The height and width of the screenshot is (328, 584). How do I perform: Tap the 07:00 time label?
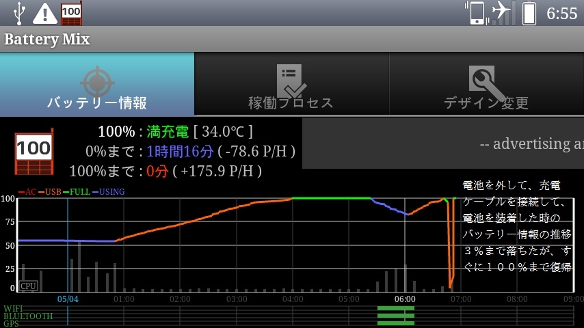(x=461, y=299)
